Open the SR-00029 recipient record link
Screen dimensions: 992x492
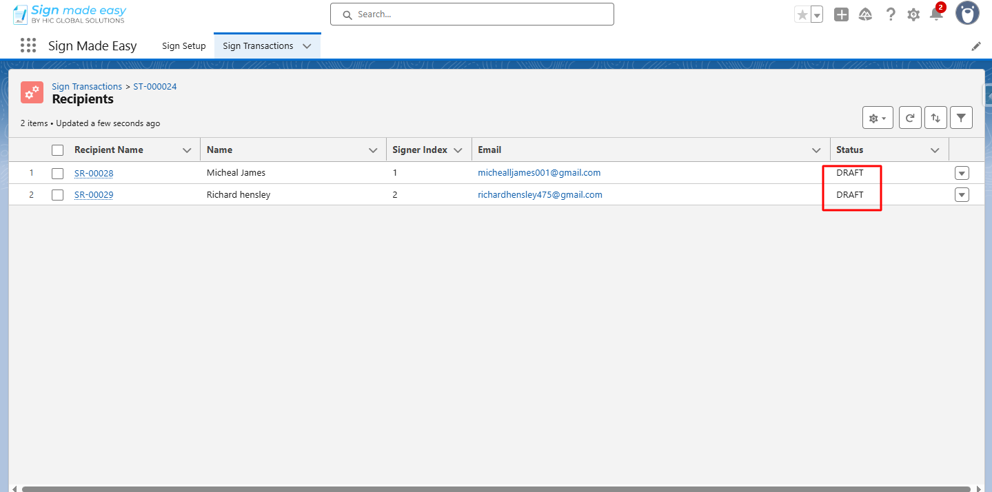coord(94,195)
